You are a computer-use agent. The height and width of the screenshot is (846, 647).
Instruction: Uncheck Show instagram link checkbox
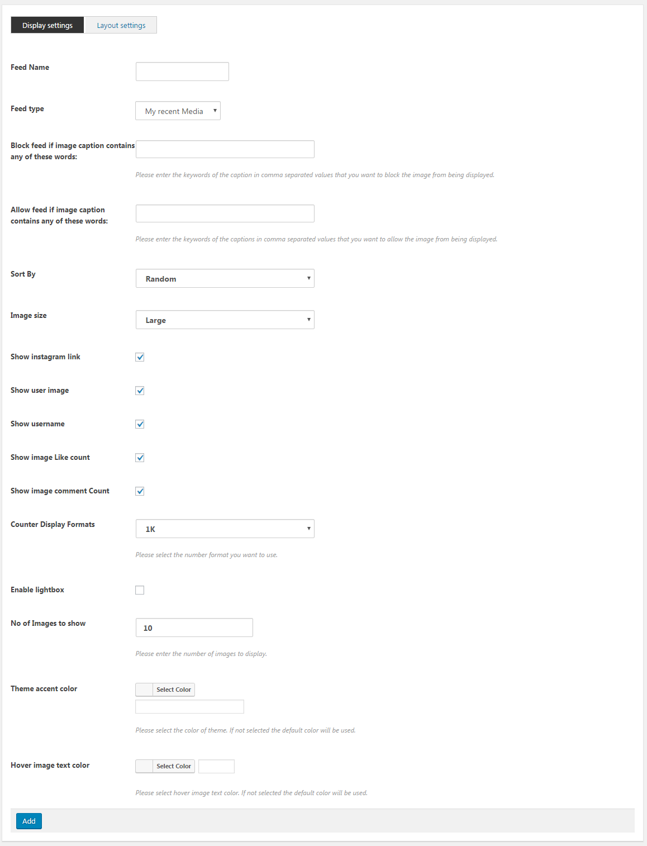pos(140,357)
